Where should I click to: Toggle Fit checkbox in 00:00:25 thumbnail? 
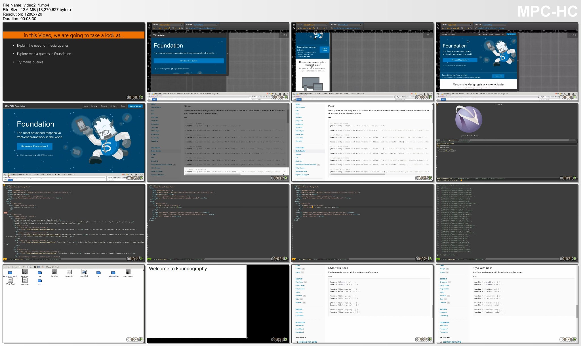click(x=180, y=28)
